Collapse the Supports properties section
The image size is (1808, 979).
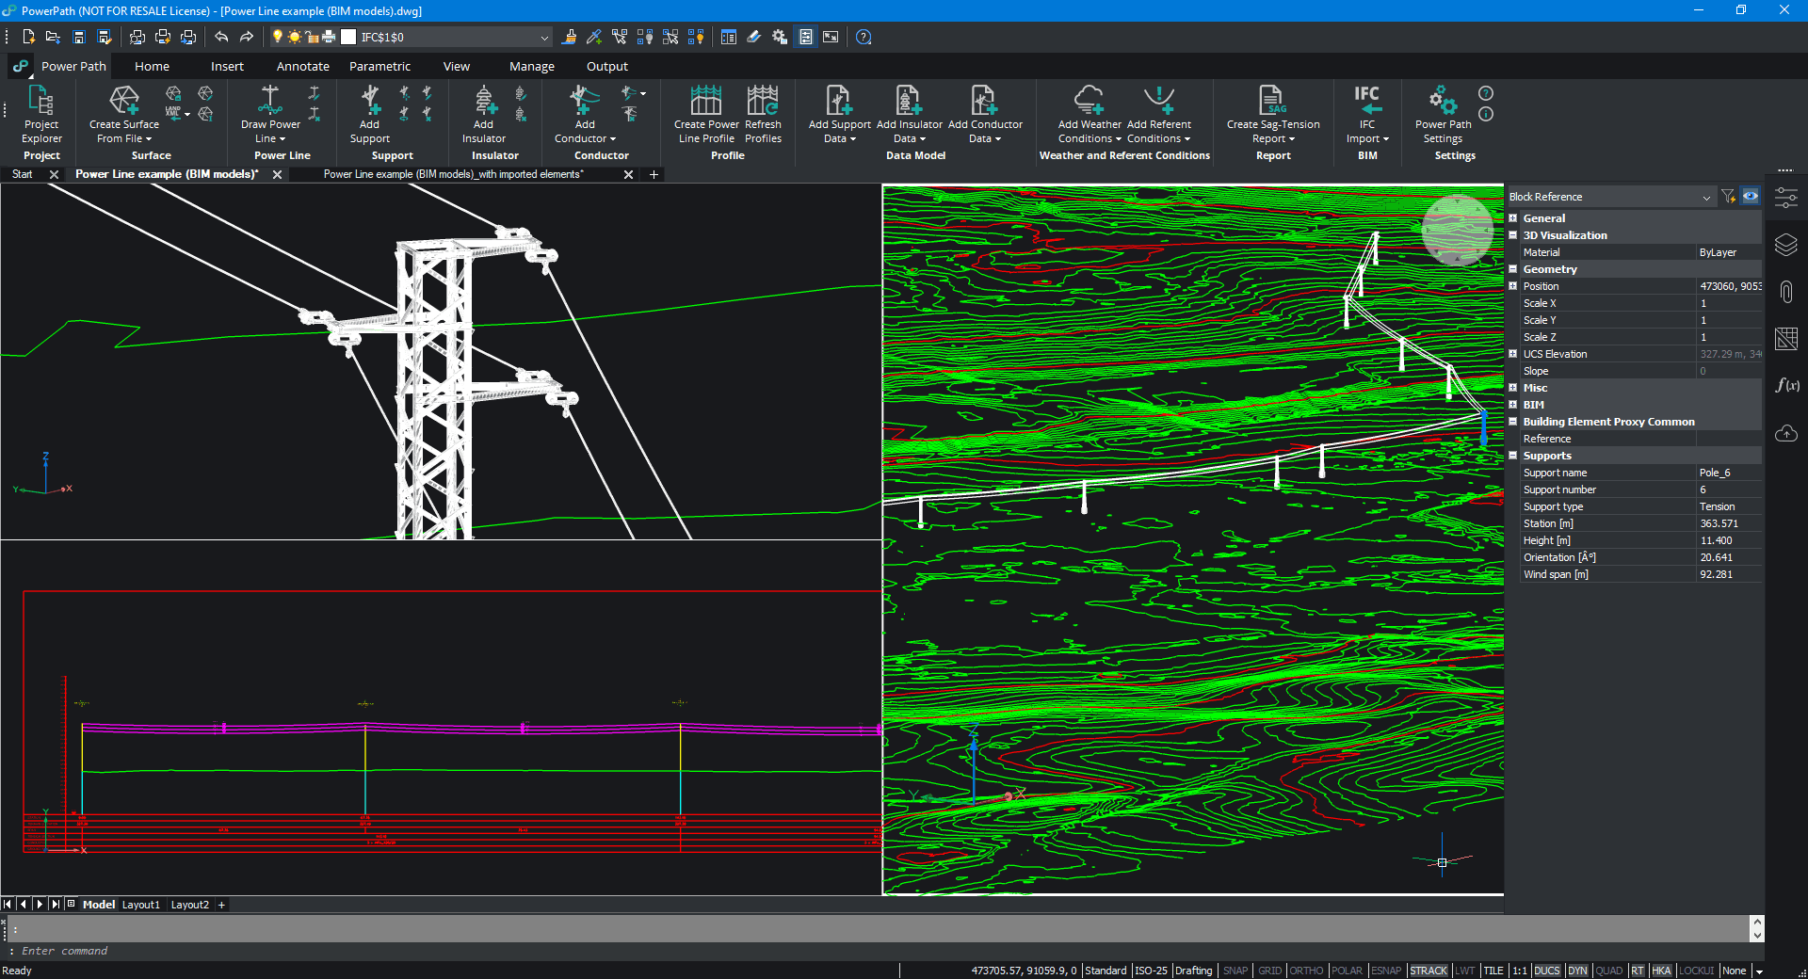(x=1513, y=456)
